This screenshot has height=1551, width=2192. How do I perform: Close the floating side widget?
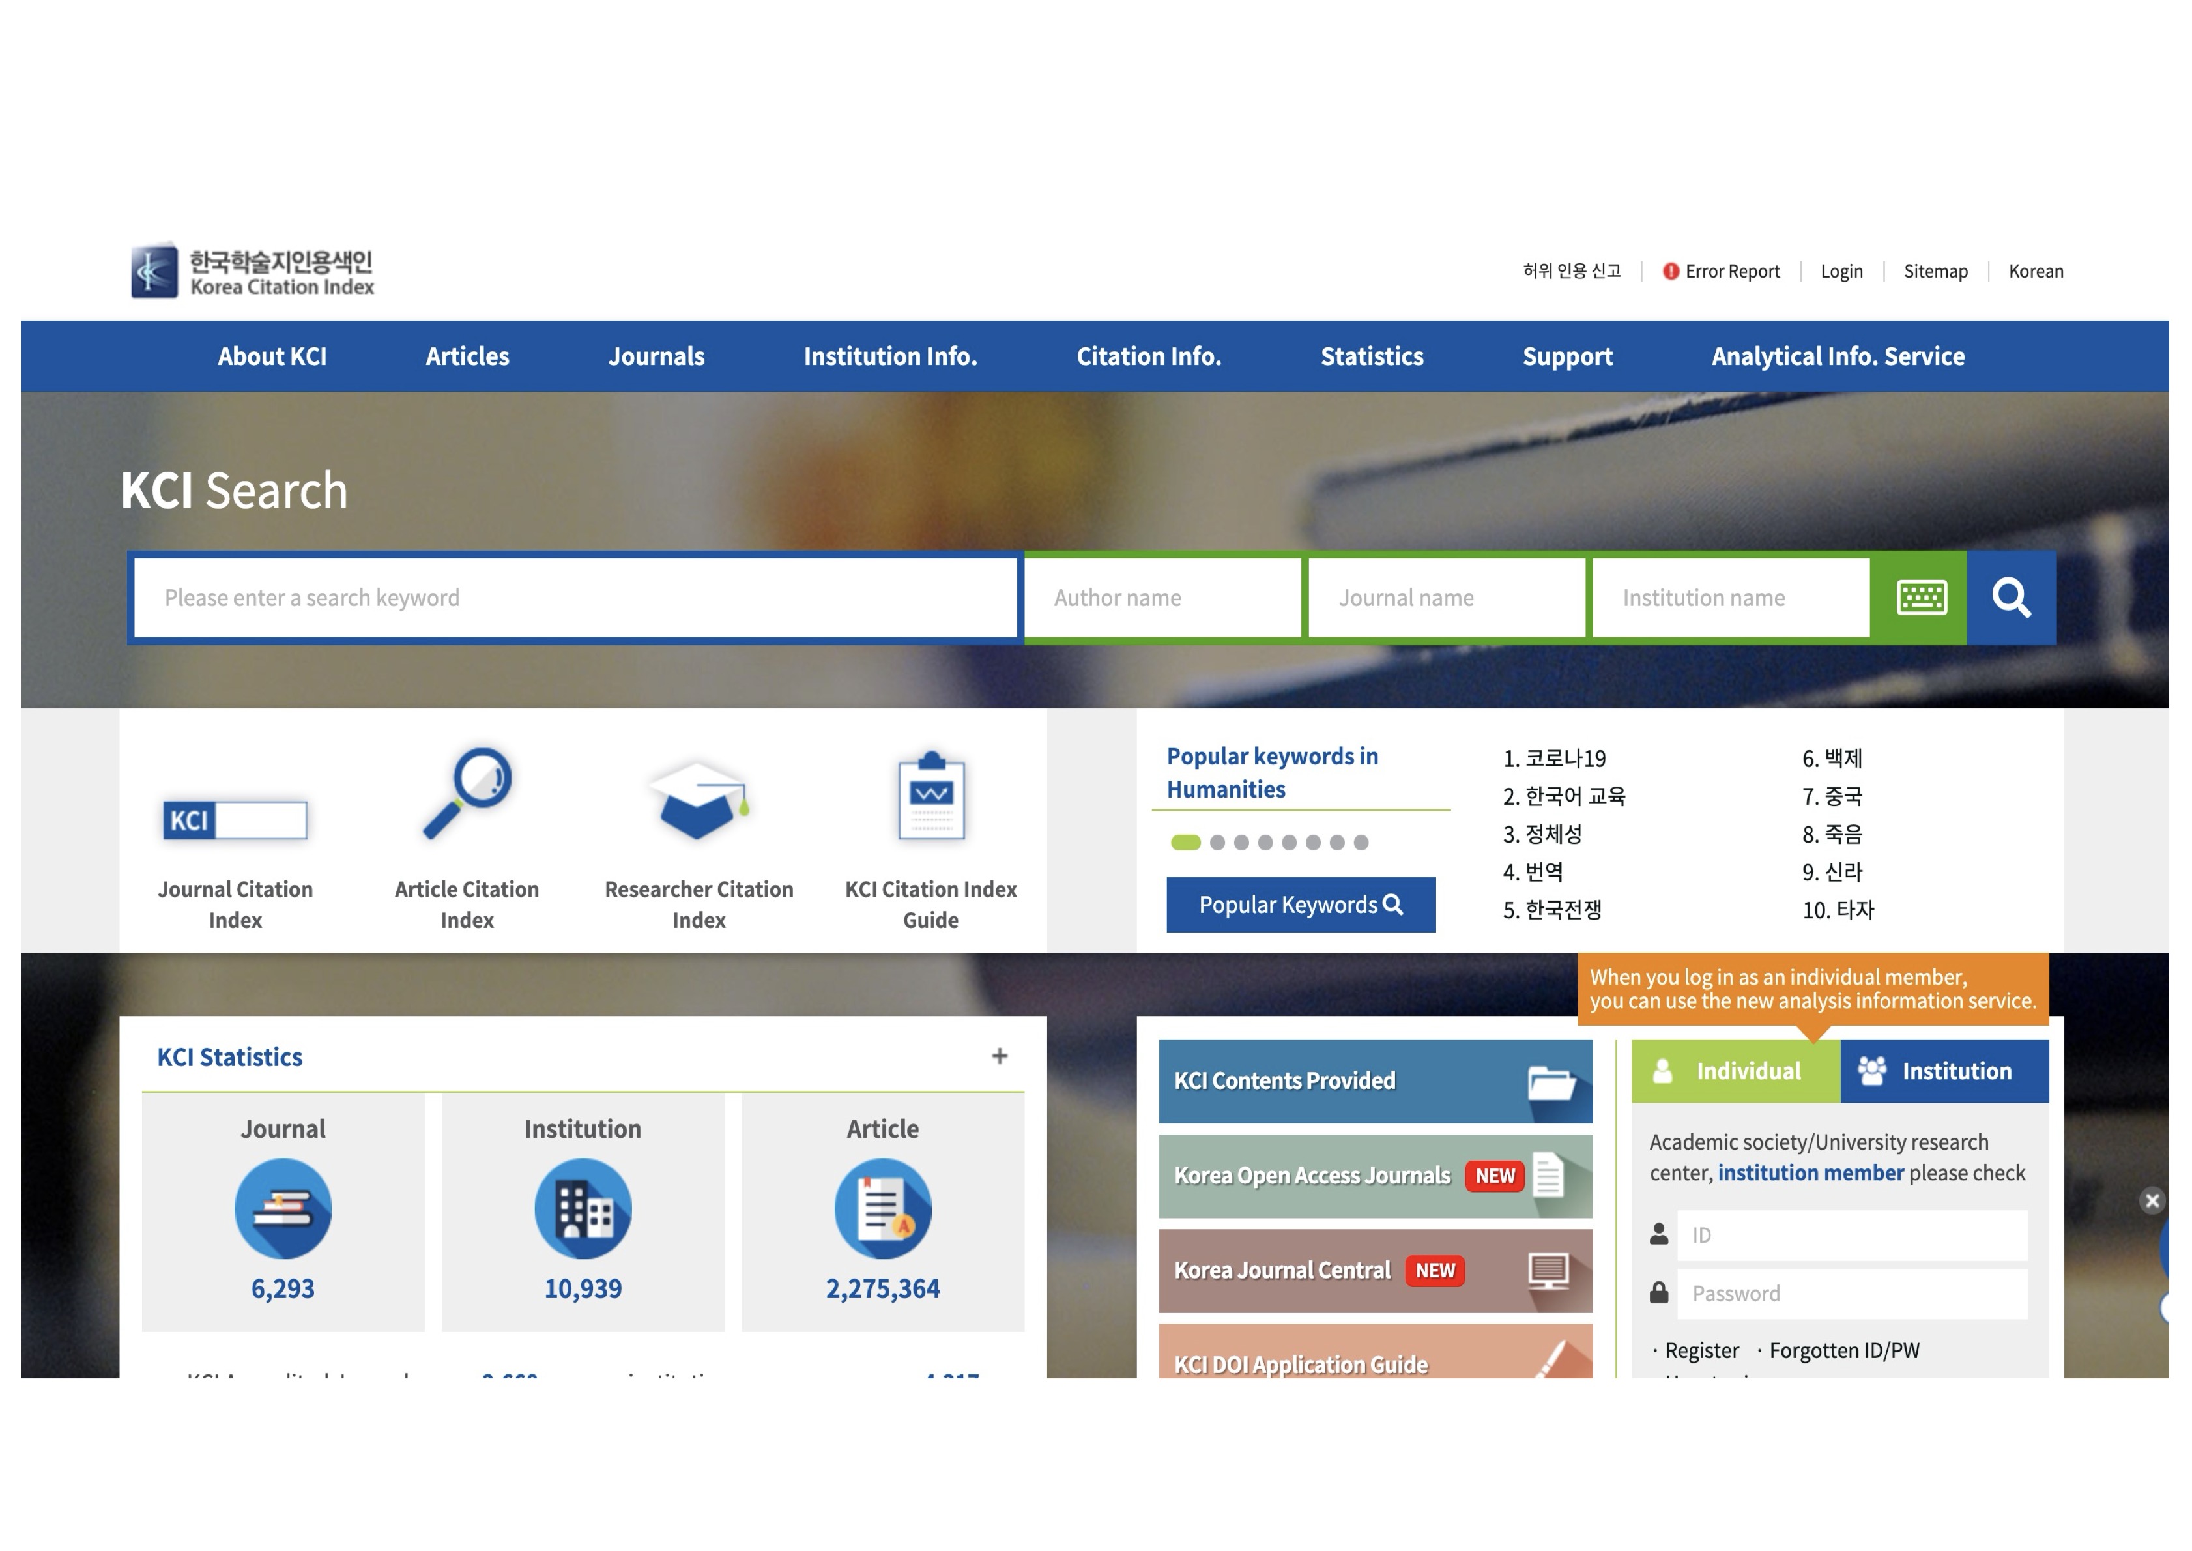coord(2151,1200)
